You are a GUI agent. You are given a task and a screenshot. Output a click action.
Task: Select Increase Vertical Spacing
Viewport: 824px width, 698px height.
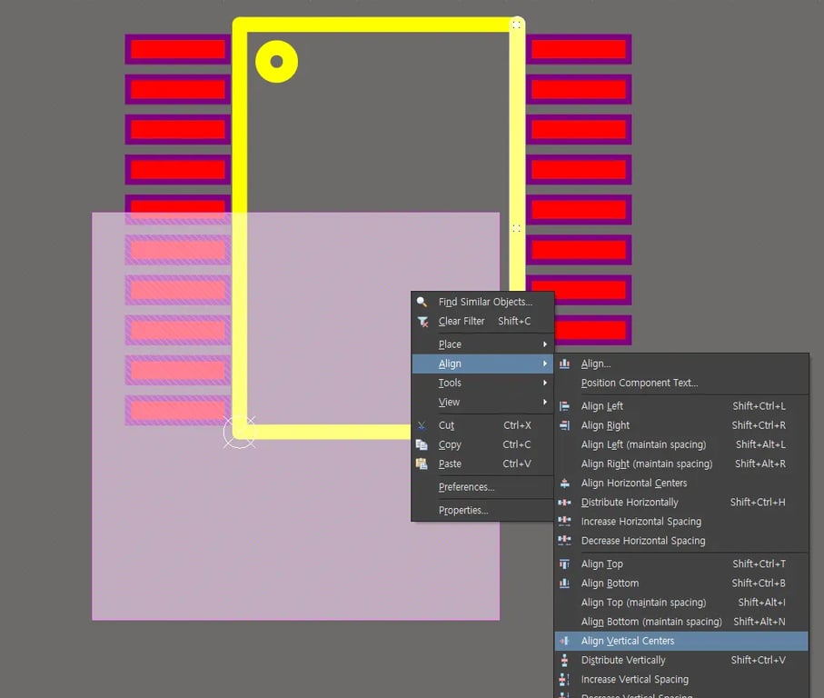(681, 679)
